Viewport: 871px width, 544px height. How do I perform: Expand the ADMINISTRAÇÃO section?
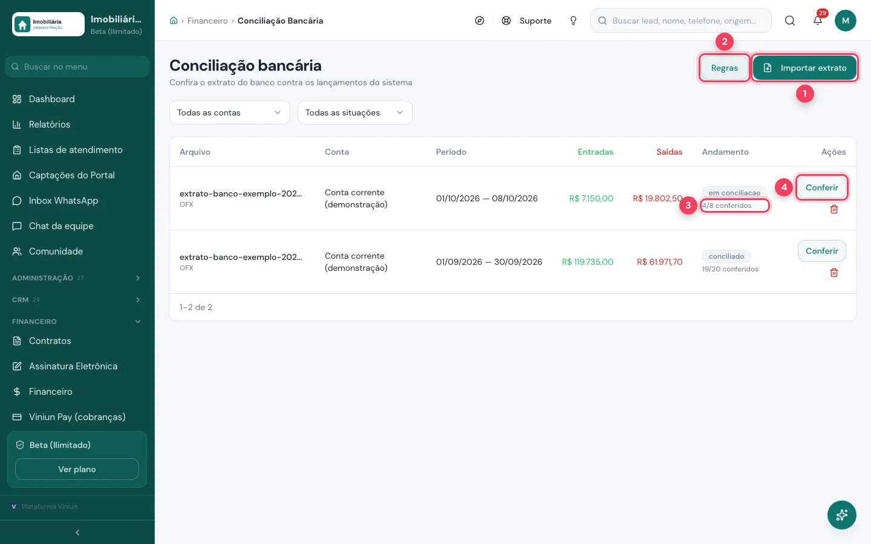click(77, 278)
